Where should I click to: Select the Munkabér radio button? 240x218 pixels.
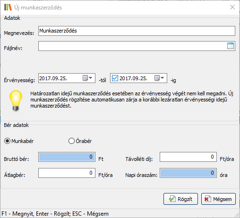coord(7,141)
